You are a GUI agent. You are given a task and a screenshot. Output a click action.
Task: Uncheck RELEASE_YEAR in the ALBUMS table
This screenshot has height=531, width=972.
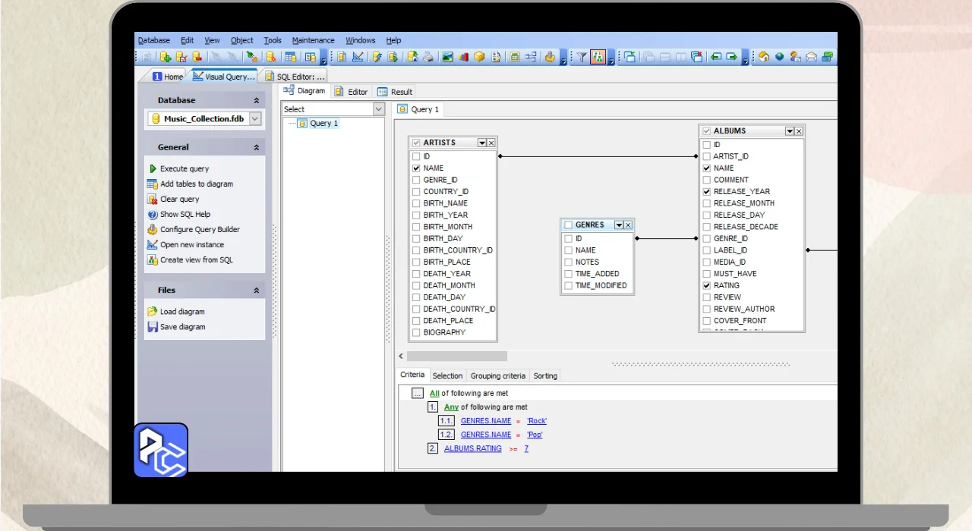[707, 192]
